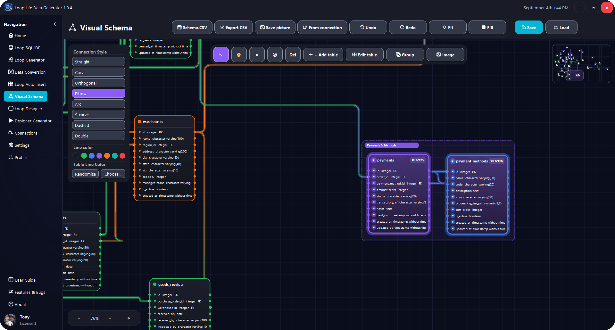Open the Profile page
The width and height of the screenshot is (615, 330).
click(x=18, y=157)
